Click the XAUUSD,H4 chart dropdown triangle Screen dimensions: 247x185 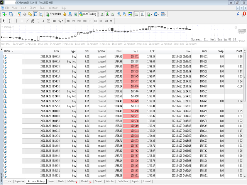tap(2, 27)
